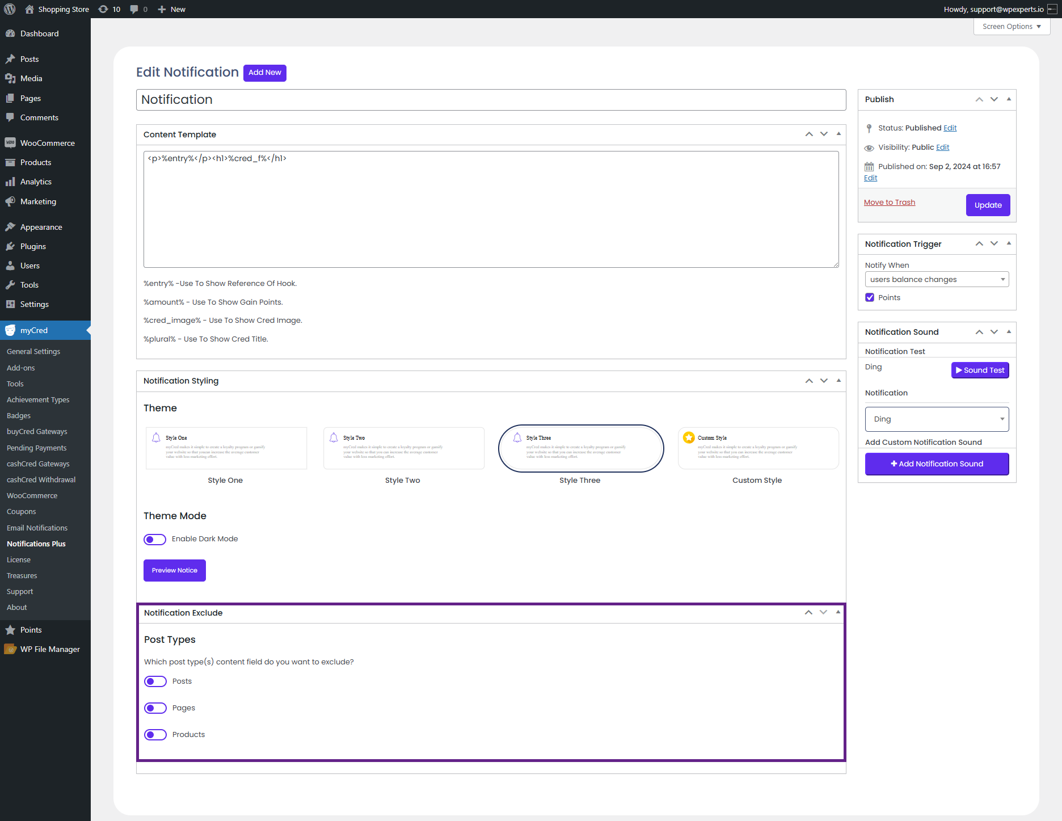Click the comments bubble icon in admin bar
Image resolution: width=1062 pixels, height=821 pixels.
(134, 9)
